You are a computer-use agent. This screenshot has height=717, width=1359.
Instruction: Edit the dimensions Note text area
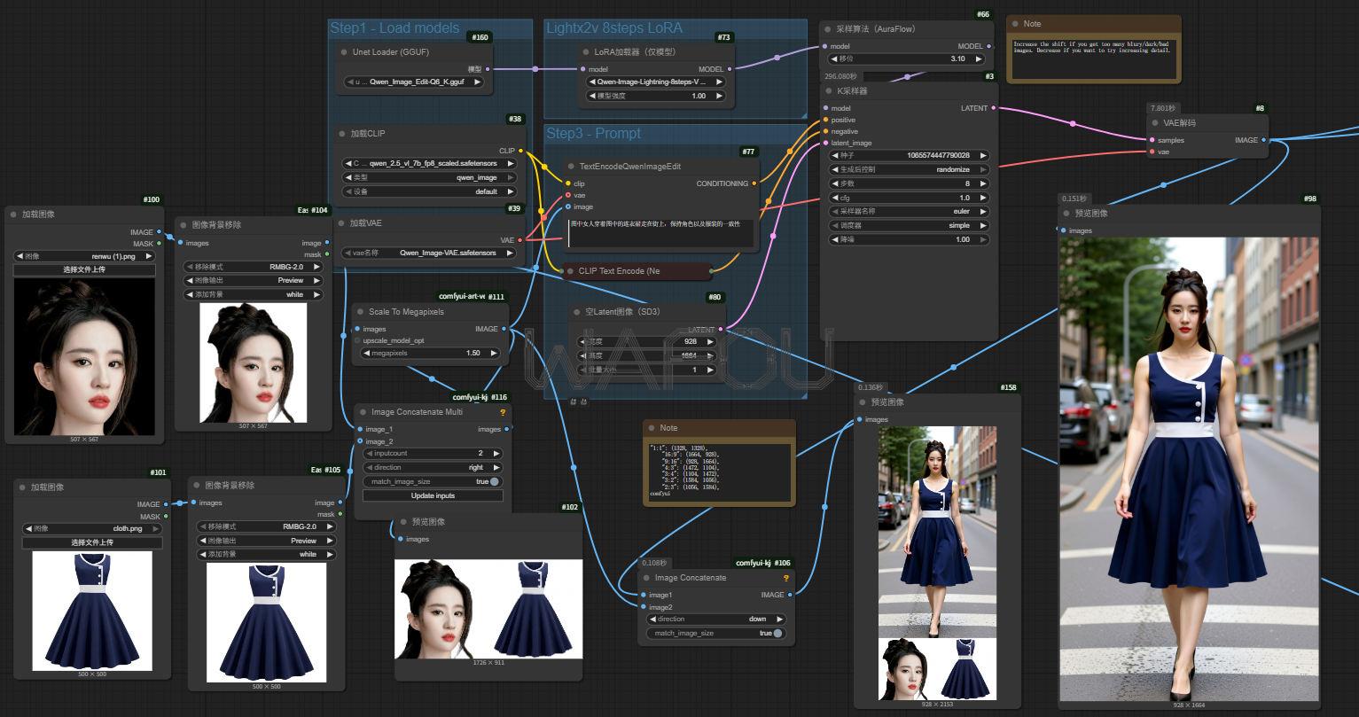[719, 472]
